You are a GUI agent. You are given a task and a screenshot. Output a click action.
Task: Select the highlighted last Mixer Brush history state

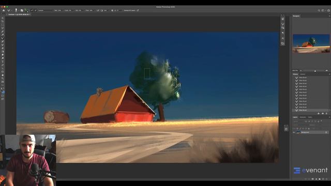click(310, 110)
